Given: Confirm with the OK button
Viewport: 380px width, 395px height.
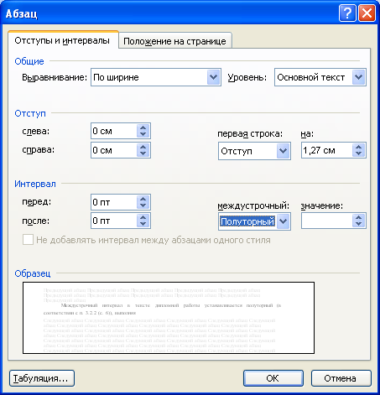Looking at the screenshot, I should pyautogui.click(x=273, y=378).
